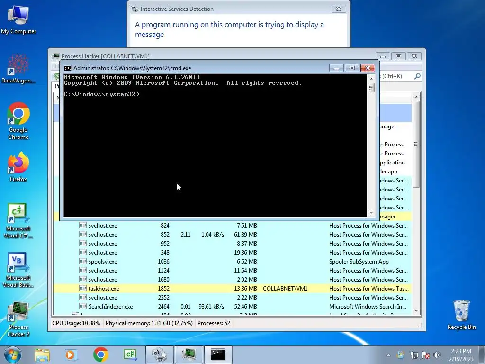
Task: Click Microsoft Windows Search description cell
Action: pyautogui.click(x=368, y=307)
